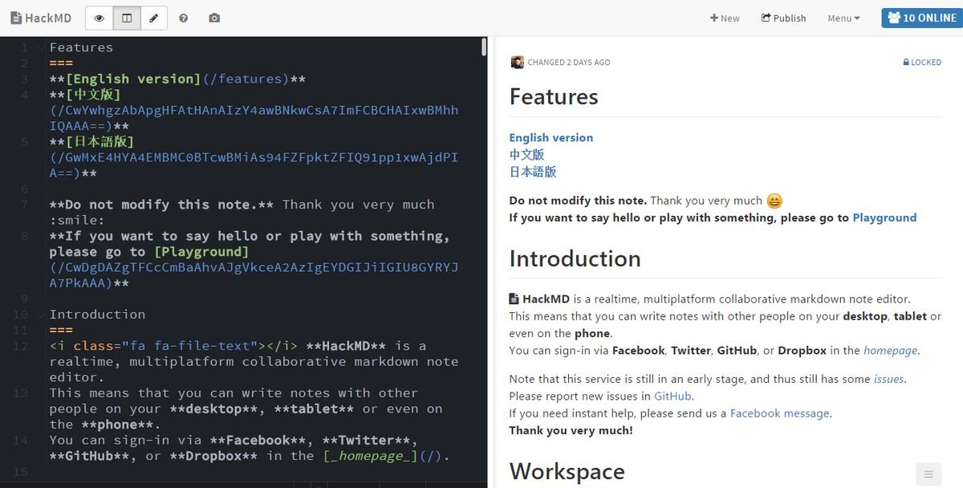Click the author avatar next to the timestamp
The height and width of the screenshot is (488, 963).
tap(517, 62)
